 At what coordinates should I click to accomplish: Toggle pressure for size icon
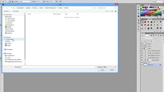click(x=60, y=2)
